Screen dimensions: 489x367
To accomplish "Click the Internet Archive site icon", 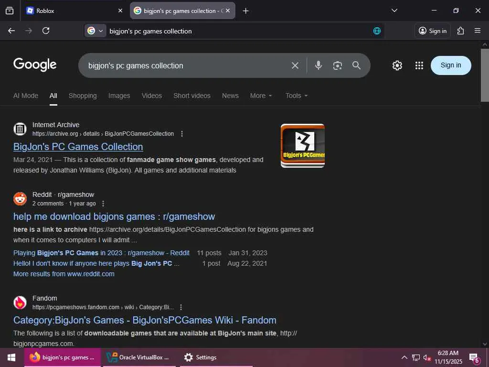I will point(20,129).
